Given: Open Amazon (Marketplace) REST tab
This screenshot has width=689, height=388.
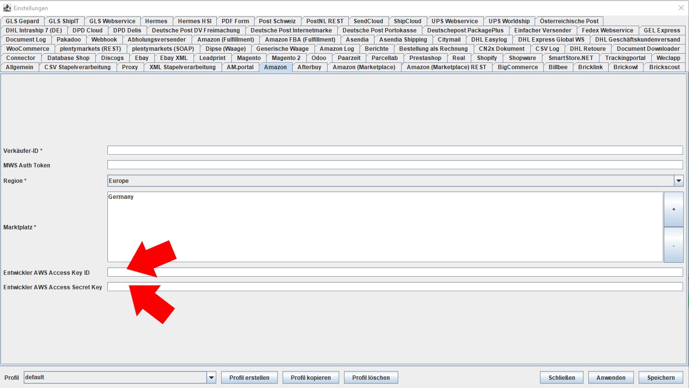Looking at the screenshot, I should click(x=447, y=67).
